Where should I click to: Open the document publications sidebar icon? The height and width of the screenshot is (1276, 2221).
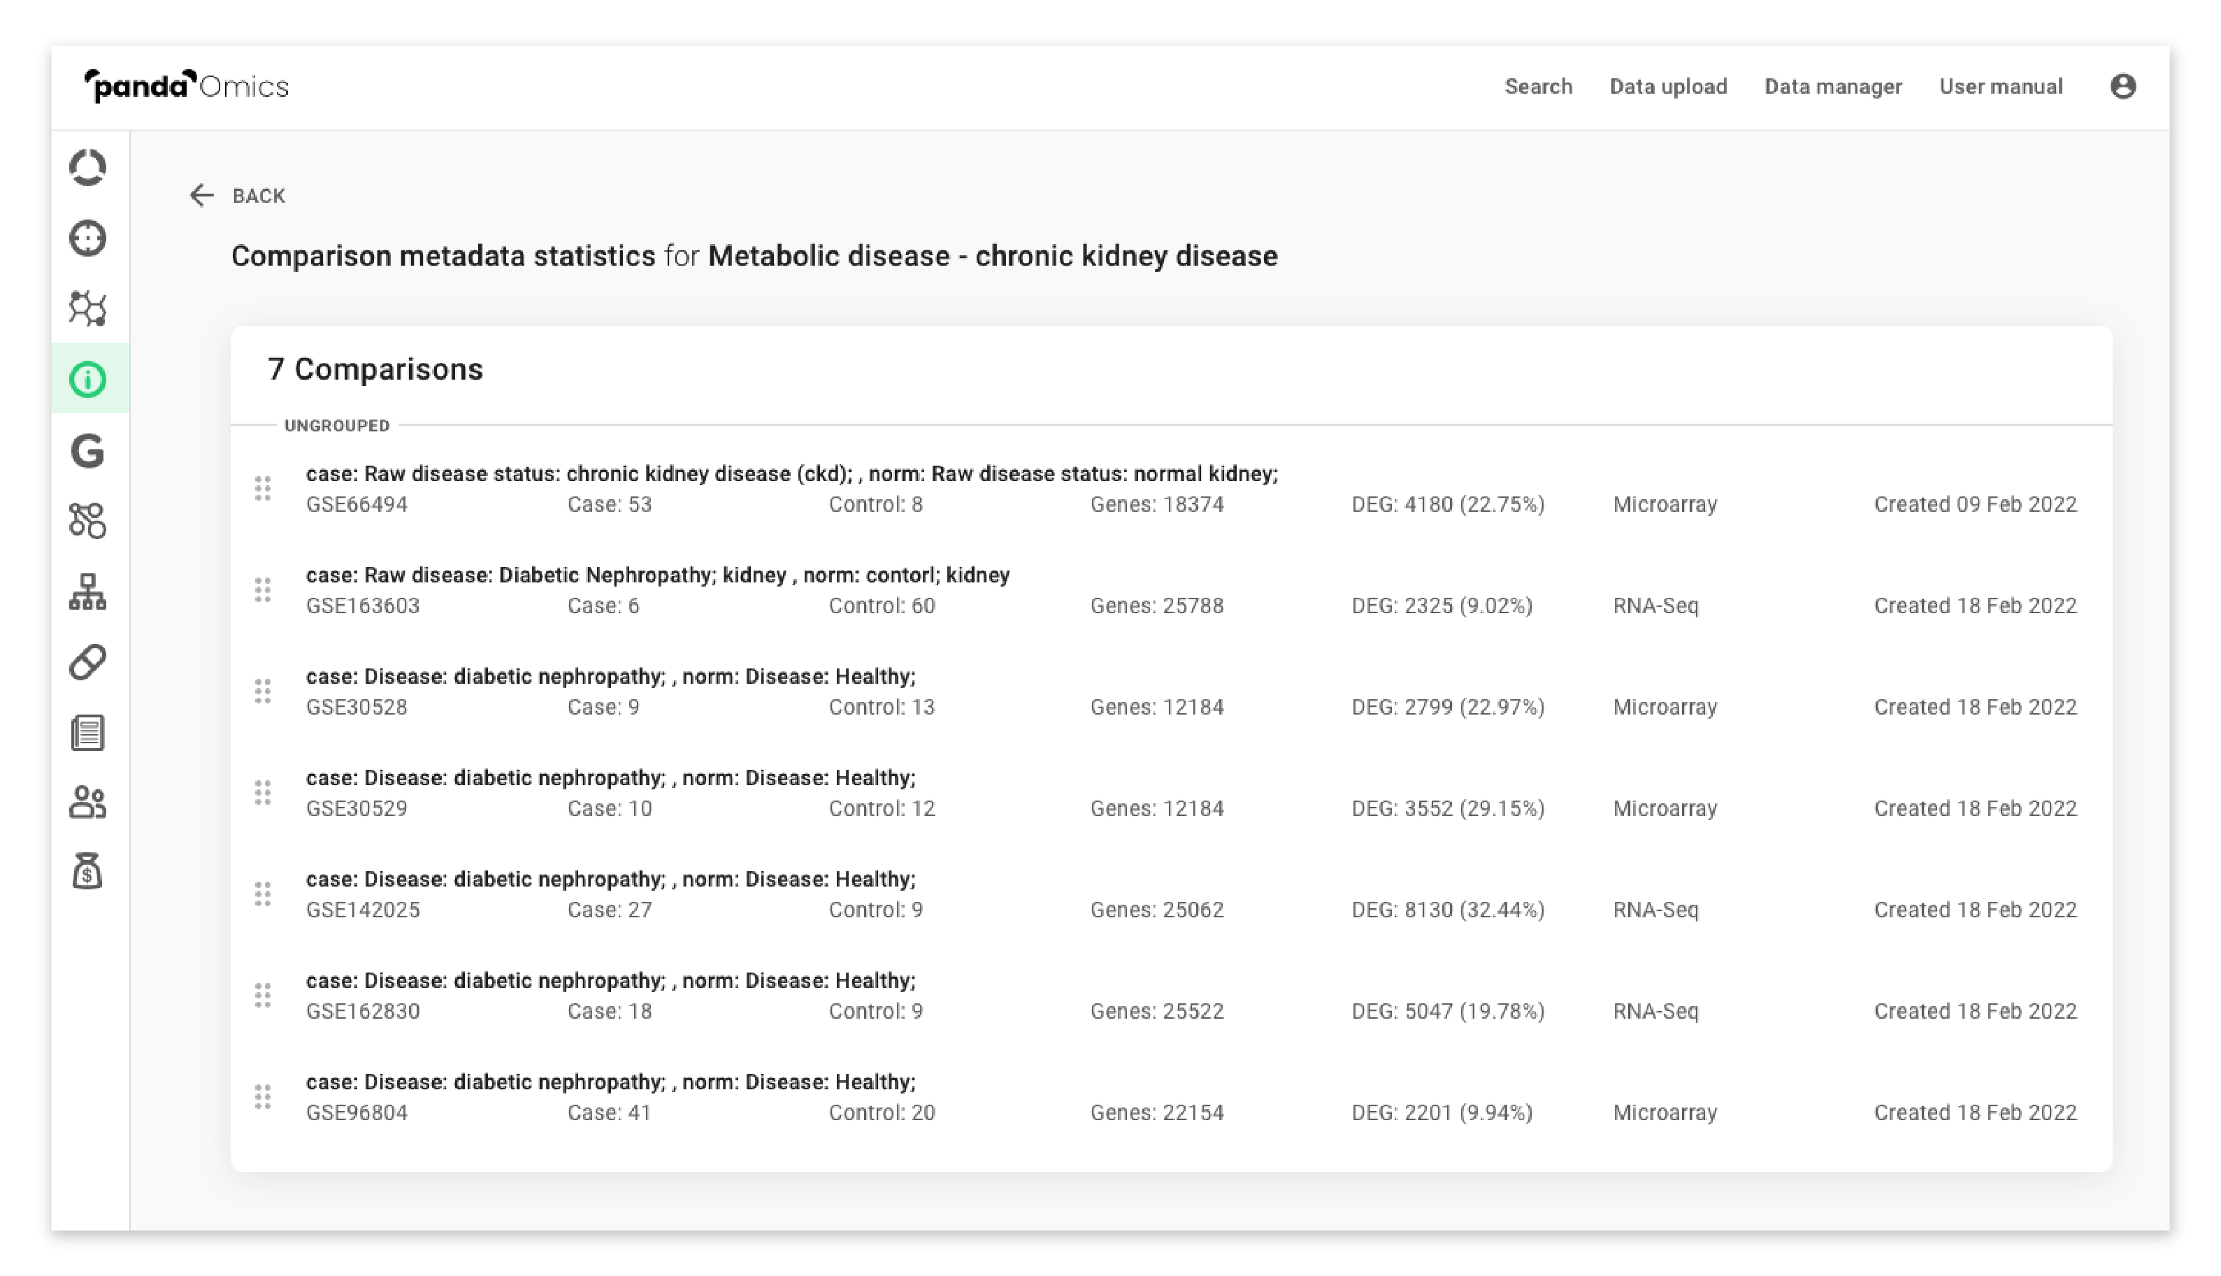click(x=87, y=733)
